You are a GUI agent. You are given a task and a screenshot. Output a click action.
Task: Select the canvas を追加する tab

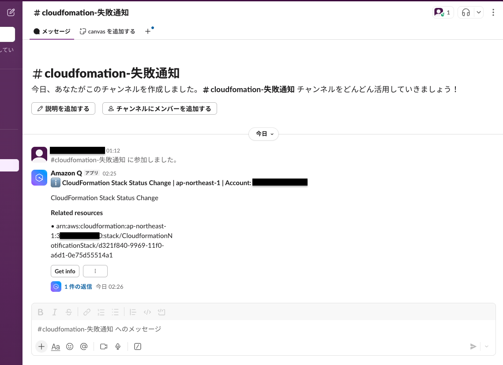coord(108,31)
